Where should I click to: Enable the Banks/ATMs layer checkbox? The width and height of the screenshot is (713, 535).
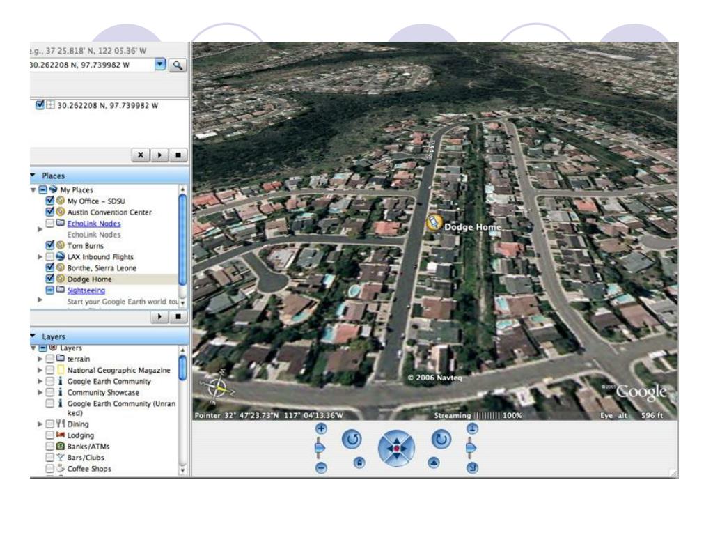click(x=50, y=447)
